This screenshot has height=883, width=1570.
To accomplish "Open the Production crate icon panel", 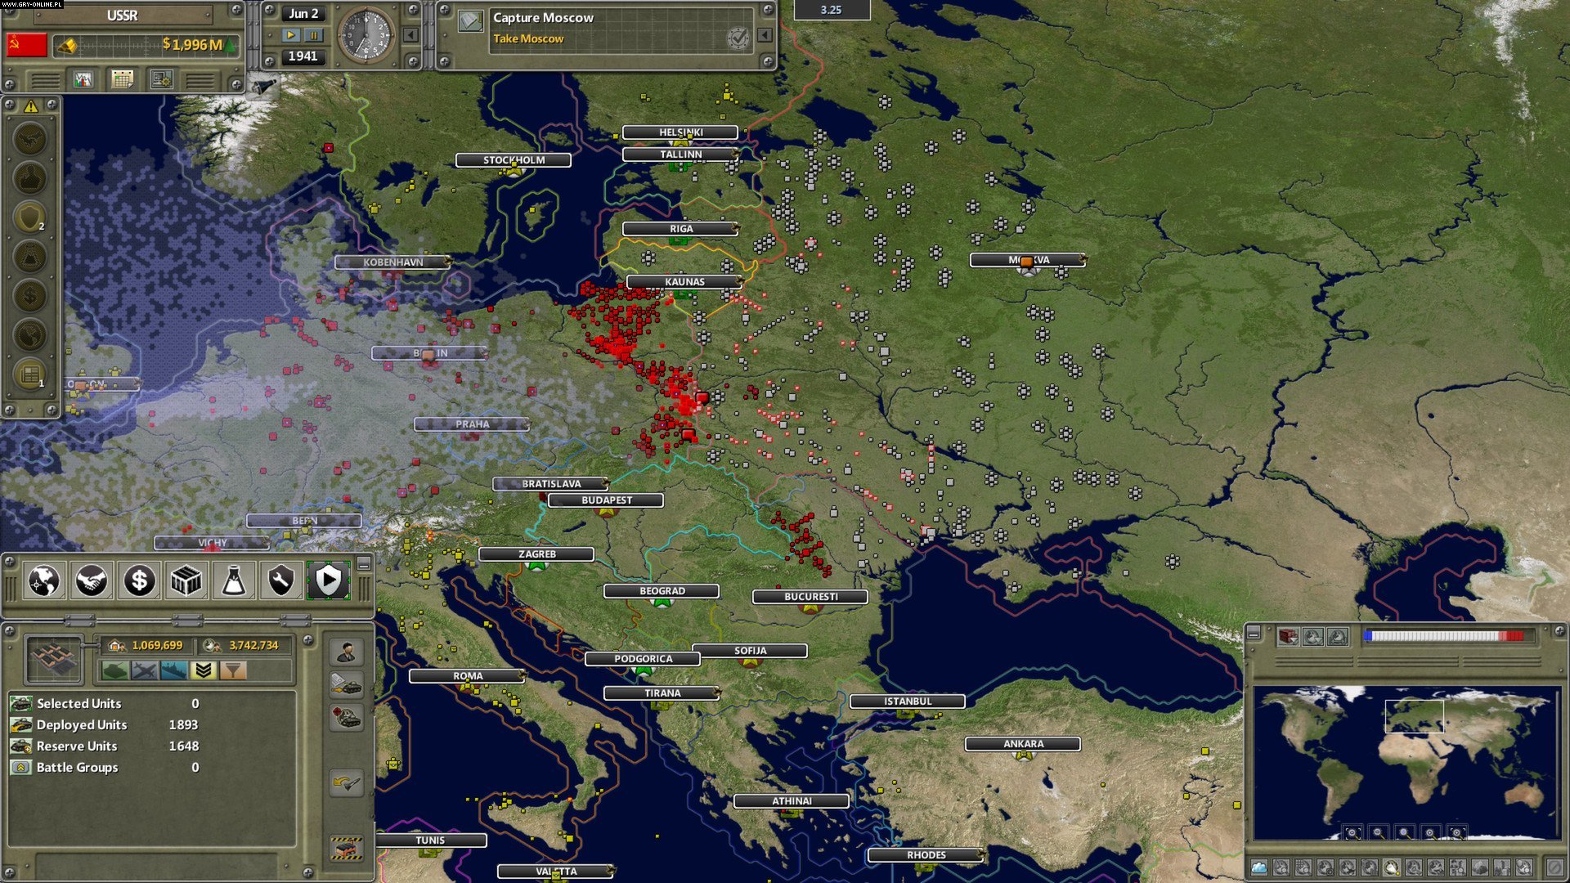I will 187,580.
